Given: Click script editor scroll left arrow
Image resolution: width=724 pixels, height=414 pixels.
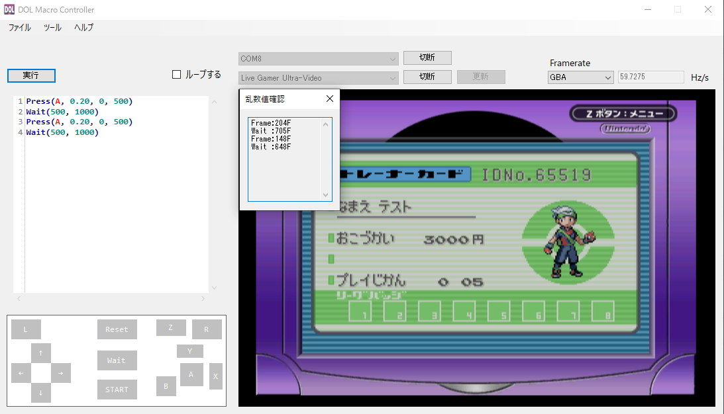Looking at the screenshot, I should point(19,299).
